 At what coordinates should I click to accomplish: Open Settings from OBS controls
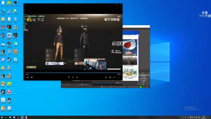pos(143,82)
